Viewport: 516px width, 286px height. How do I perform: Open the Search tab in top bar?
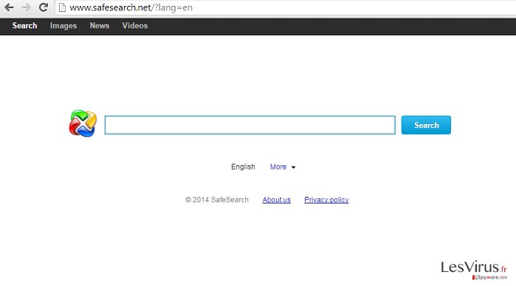[24, 26]
